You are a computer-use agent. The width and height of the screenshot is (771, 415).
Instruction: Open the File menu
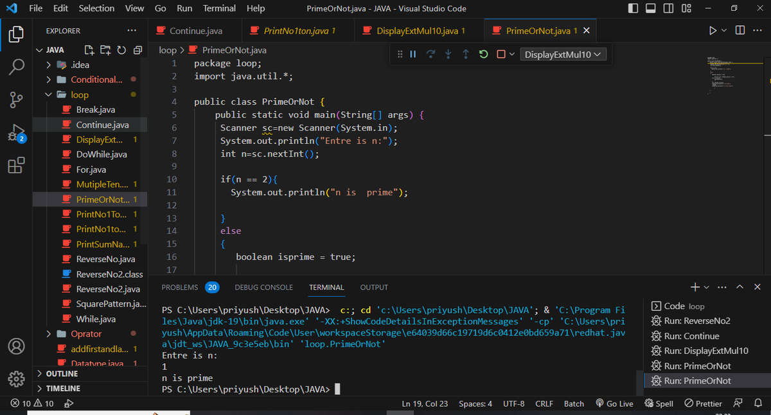(x=36, y=8)
